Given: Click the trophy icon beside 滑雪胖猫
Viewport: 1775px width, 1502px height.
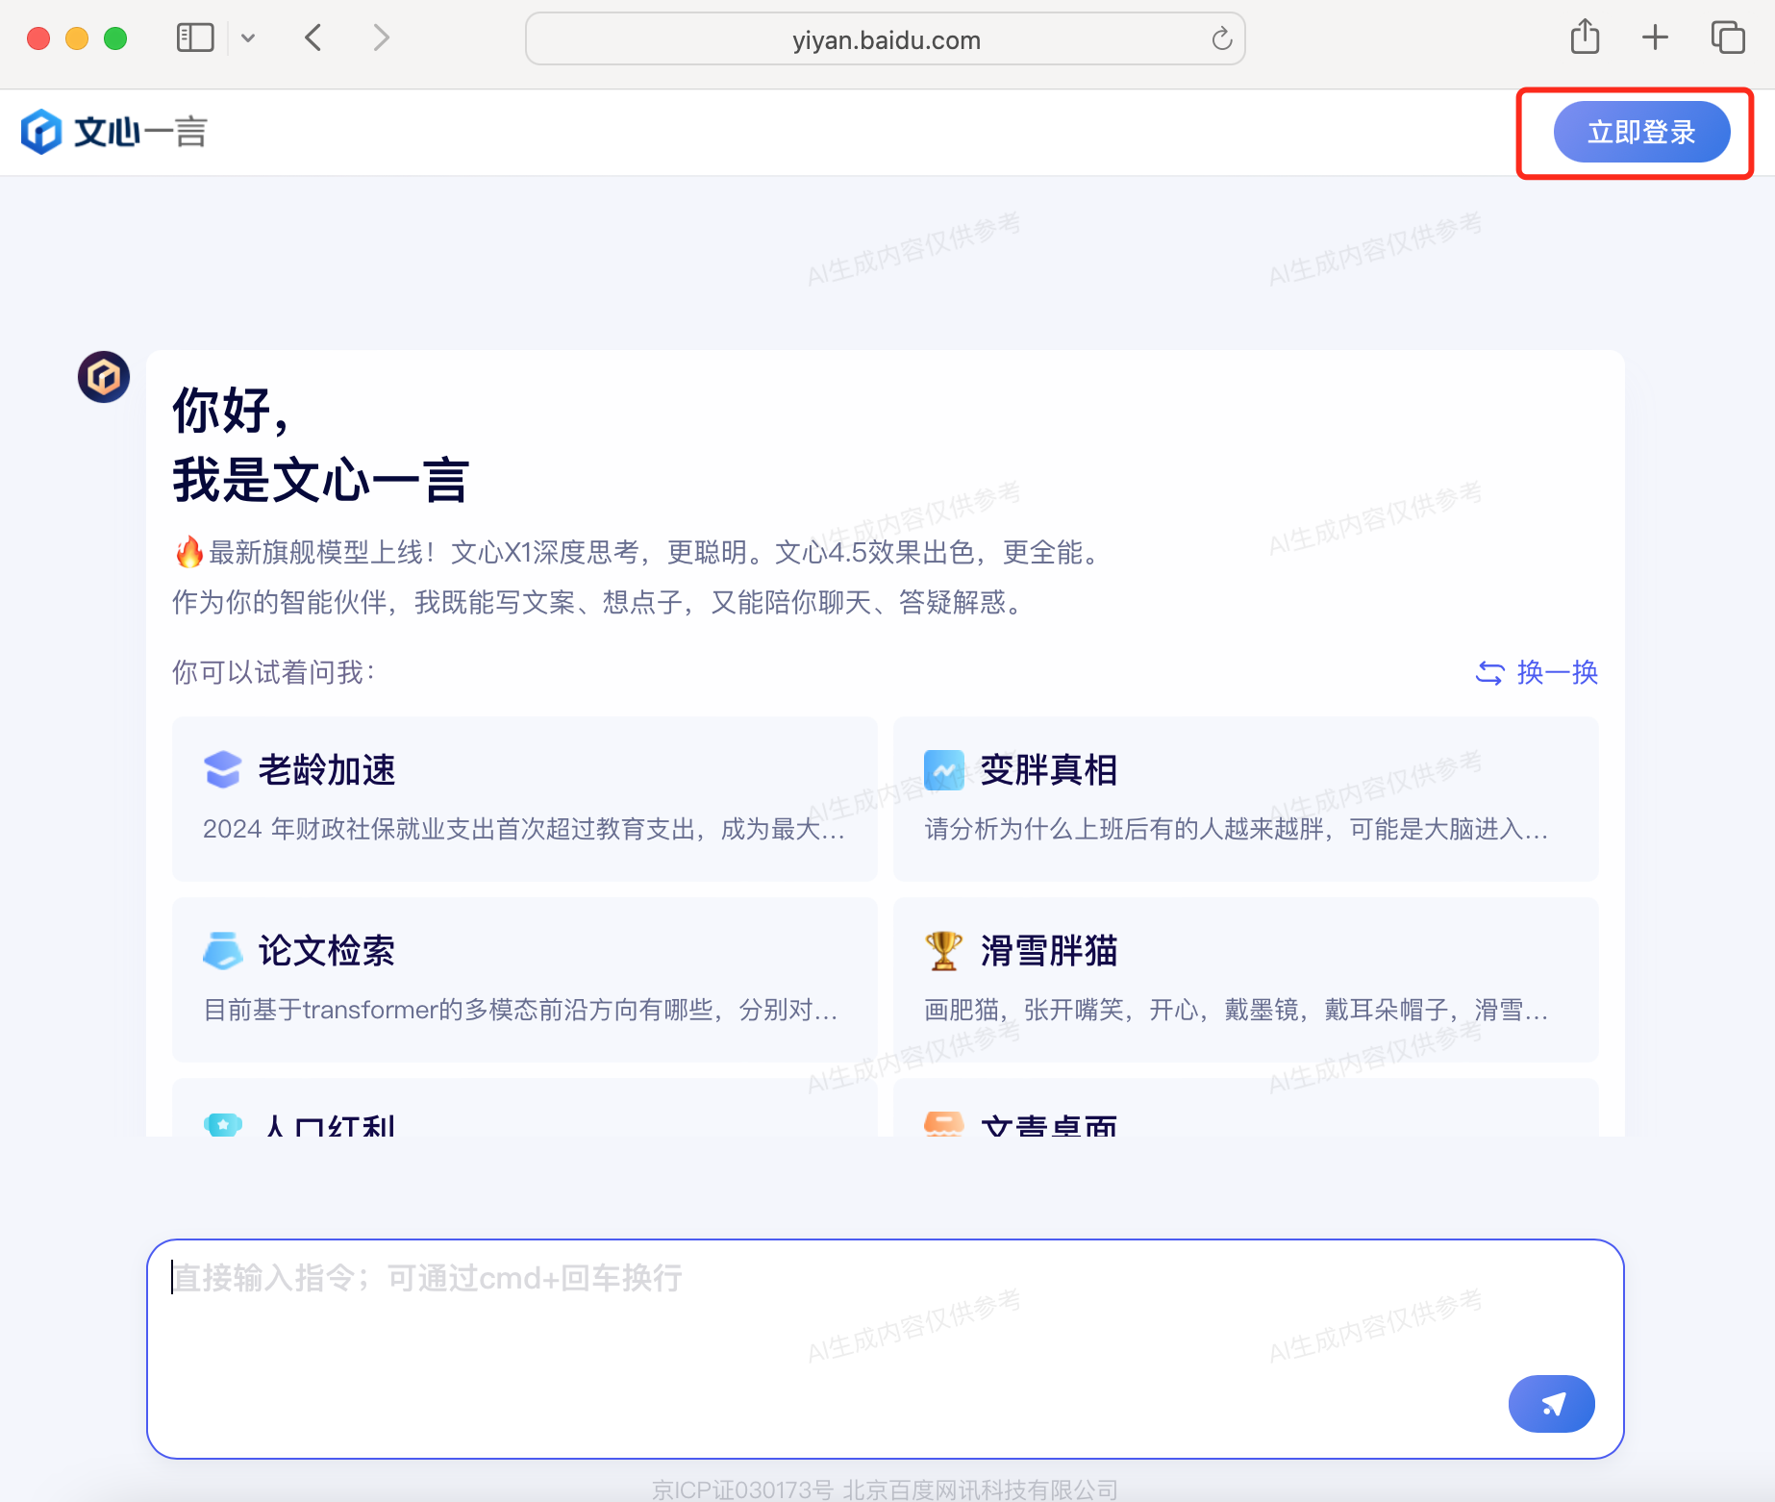Looking at the screenshot, I should click(943, 950).
